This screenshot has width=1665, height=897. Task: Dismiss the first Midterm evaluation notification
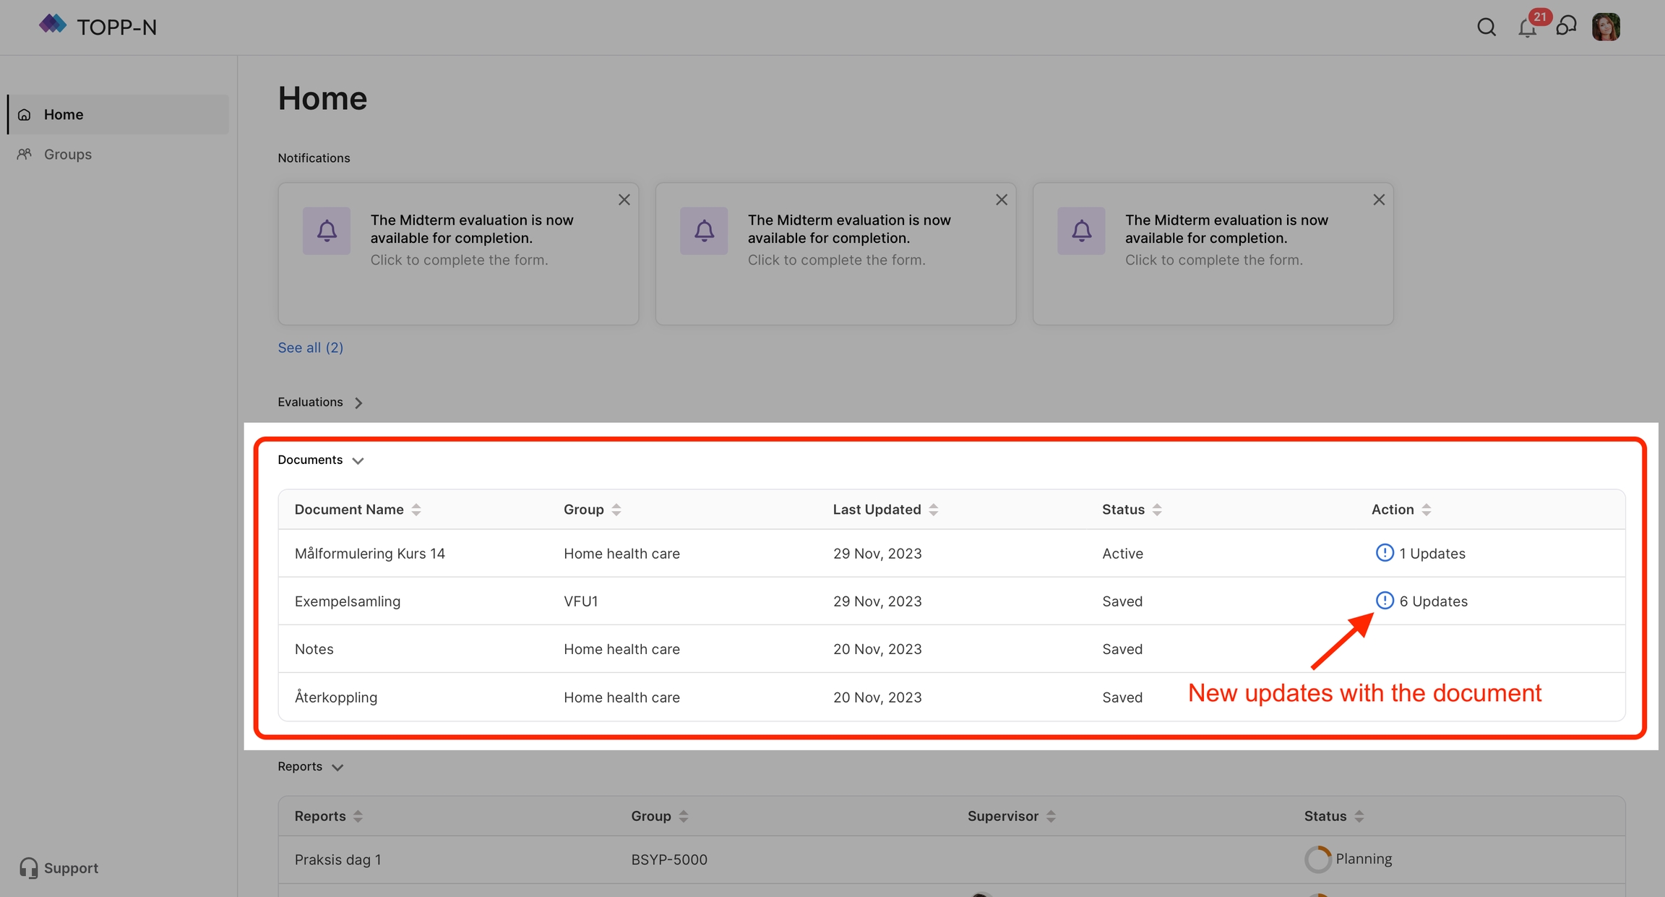(624, 200)
